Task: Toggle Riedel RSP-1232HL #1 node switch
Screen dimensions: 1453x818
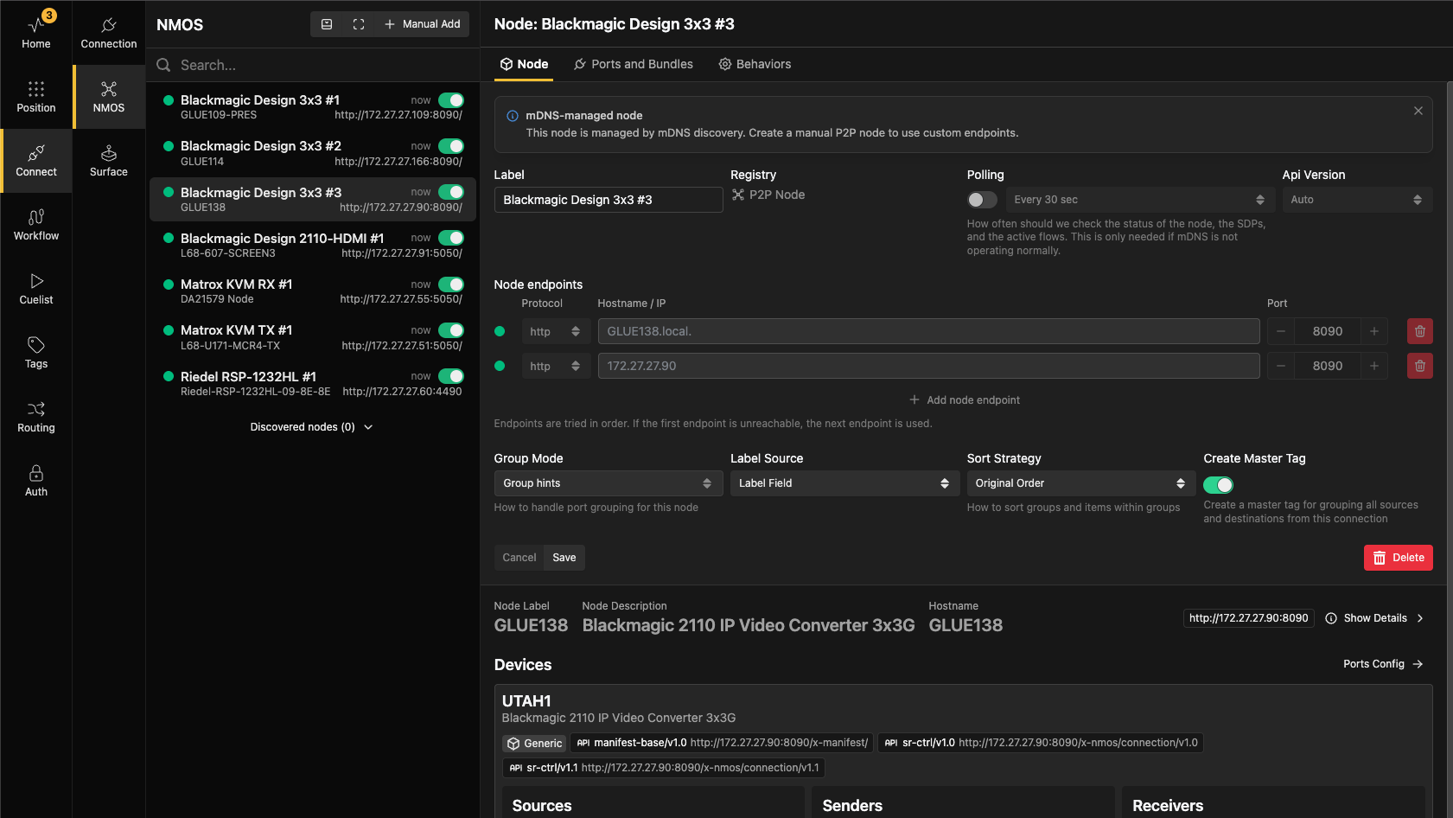Action: pyautogui.click(x=451, y=376)
